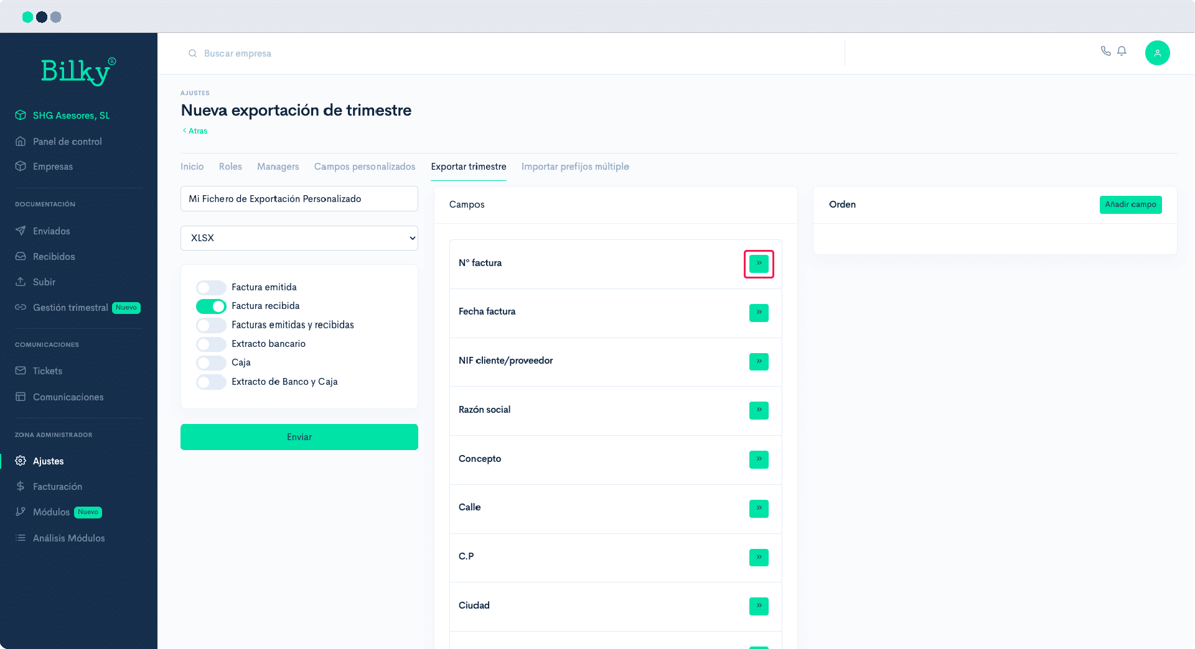Add Calle field with arrow button
Image resolution: width=1195 pixels, height=649 pixels.
click(759, 509)
